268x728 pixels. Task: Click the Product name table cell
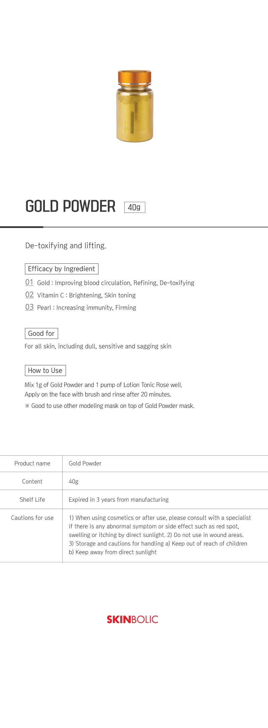click(32, 463)
